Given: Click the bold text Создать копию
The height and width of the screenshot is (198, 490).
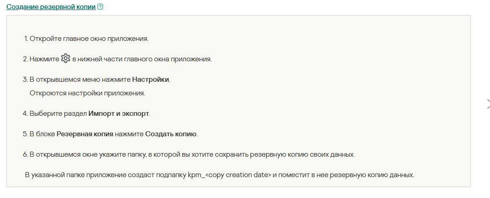Looking at the screenshot, I should click(x=171, y=134).
